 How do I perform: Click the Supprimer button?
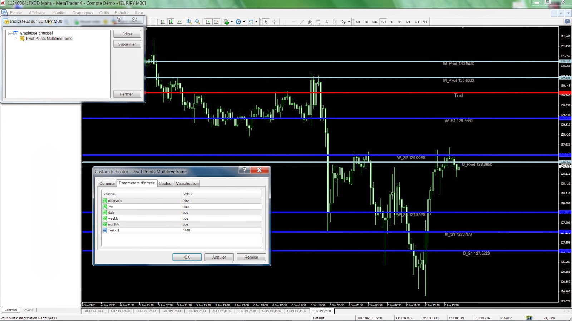click(x=127, y=44)
